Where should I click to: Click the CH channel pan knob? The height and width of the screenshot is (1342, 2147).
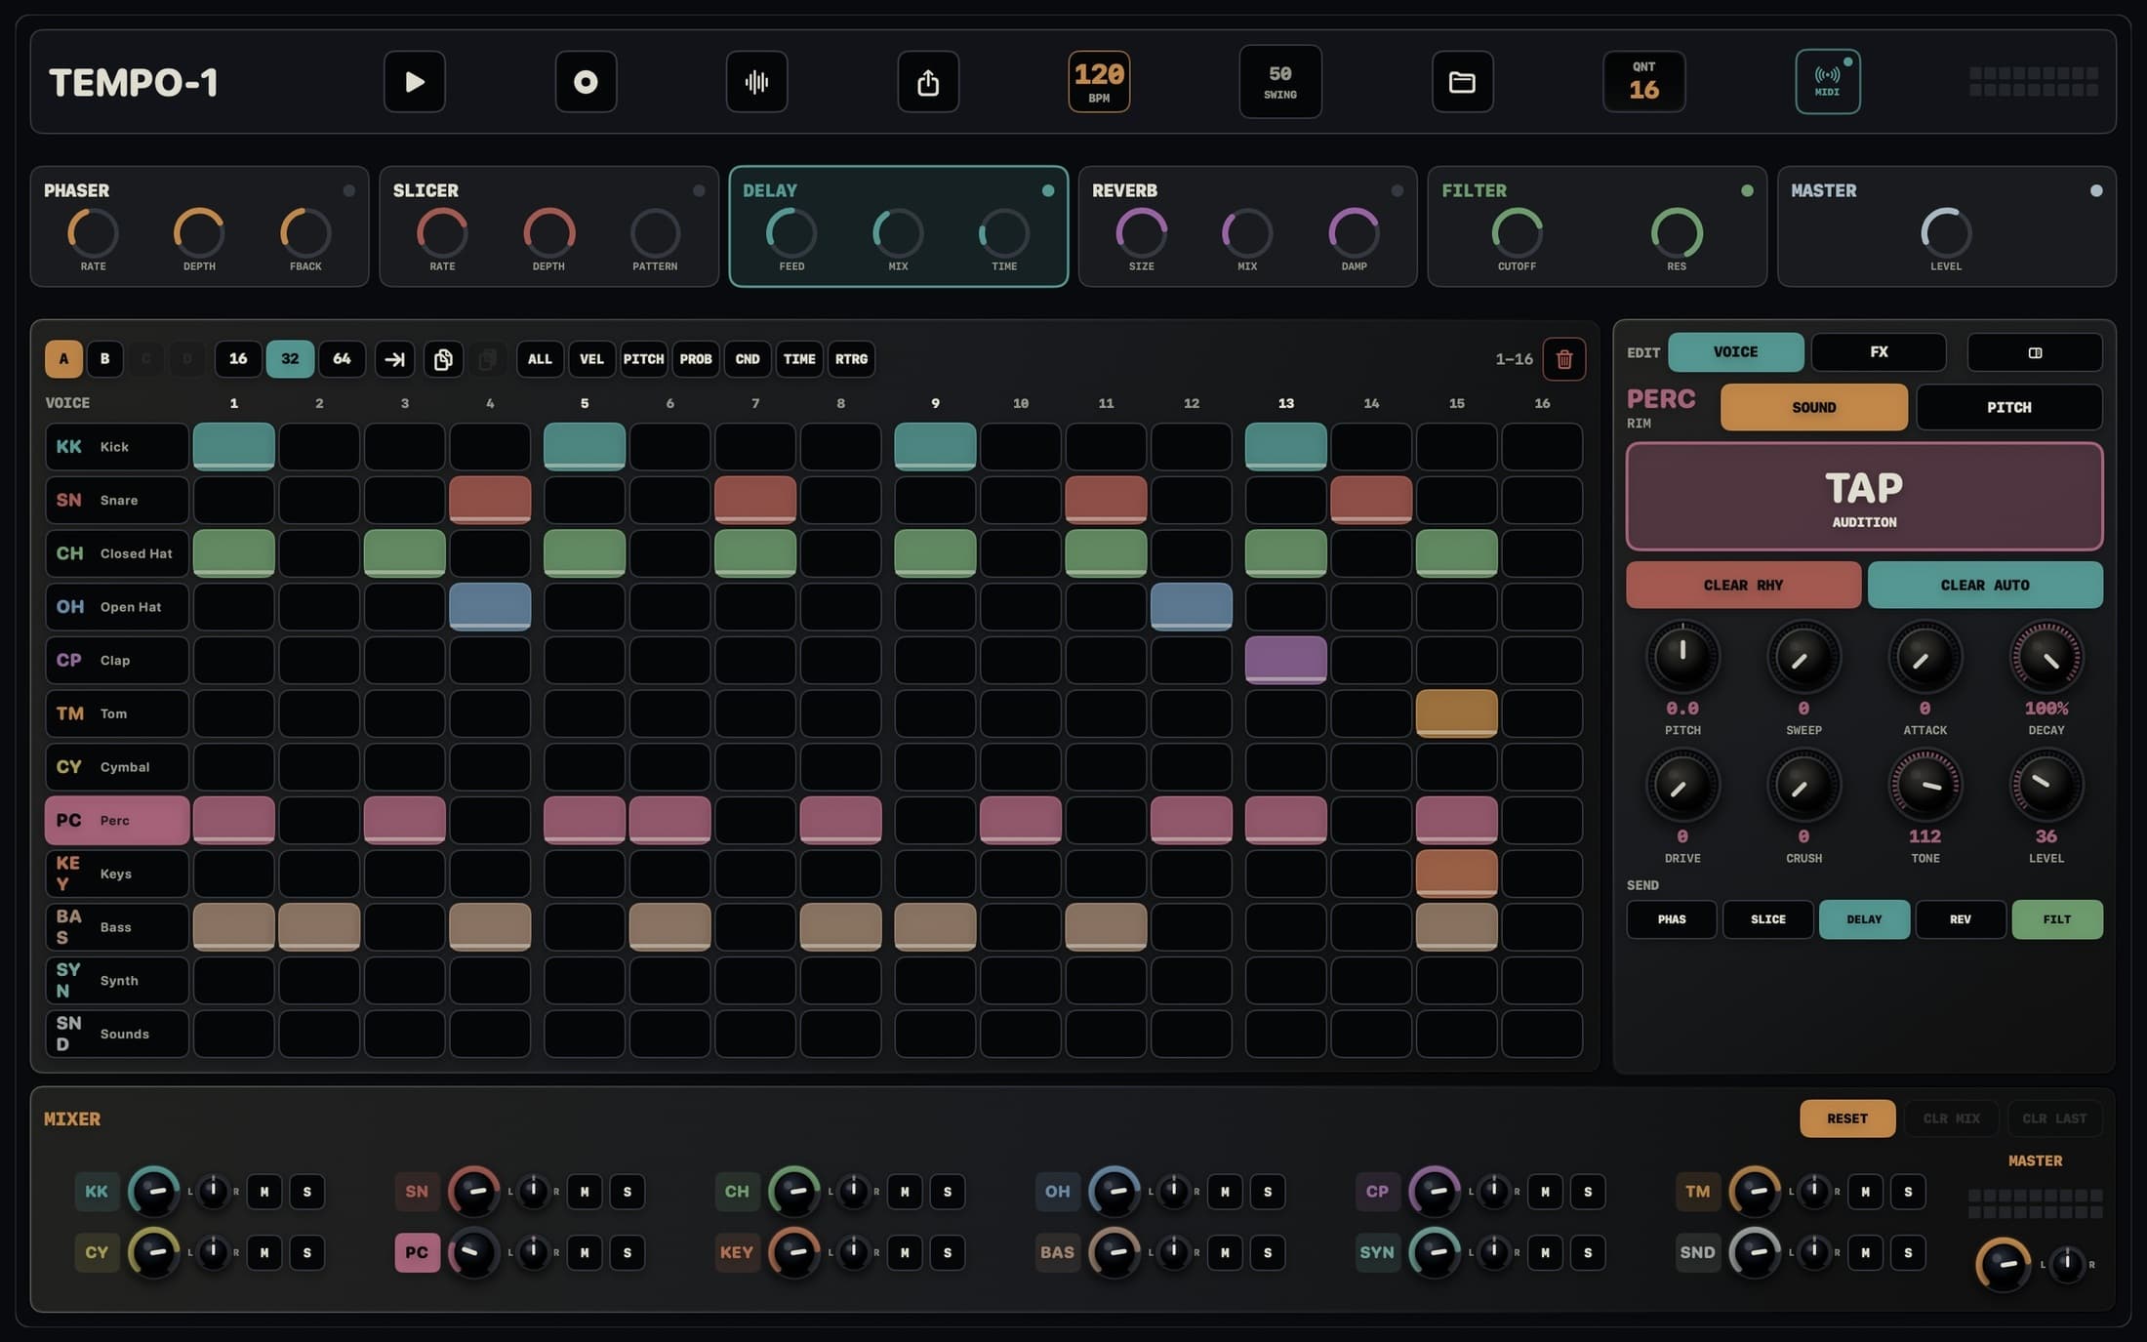pos(853,1192)
